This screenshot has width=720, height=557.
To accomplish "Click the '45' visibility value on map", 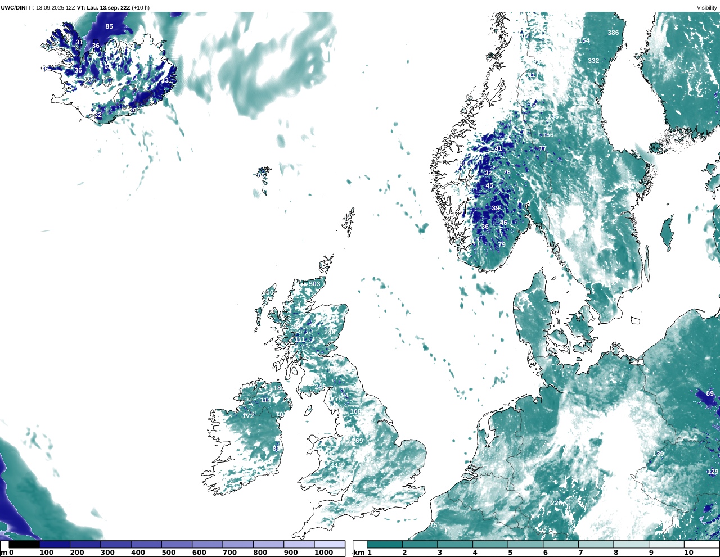I will (x=489, y=185).
